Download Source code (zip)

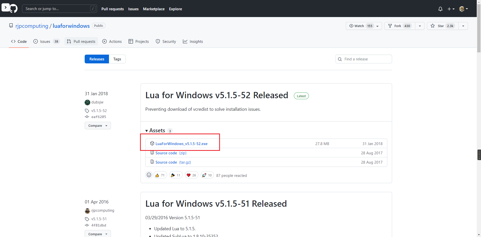(x=171, y=153)
